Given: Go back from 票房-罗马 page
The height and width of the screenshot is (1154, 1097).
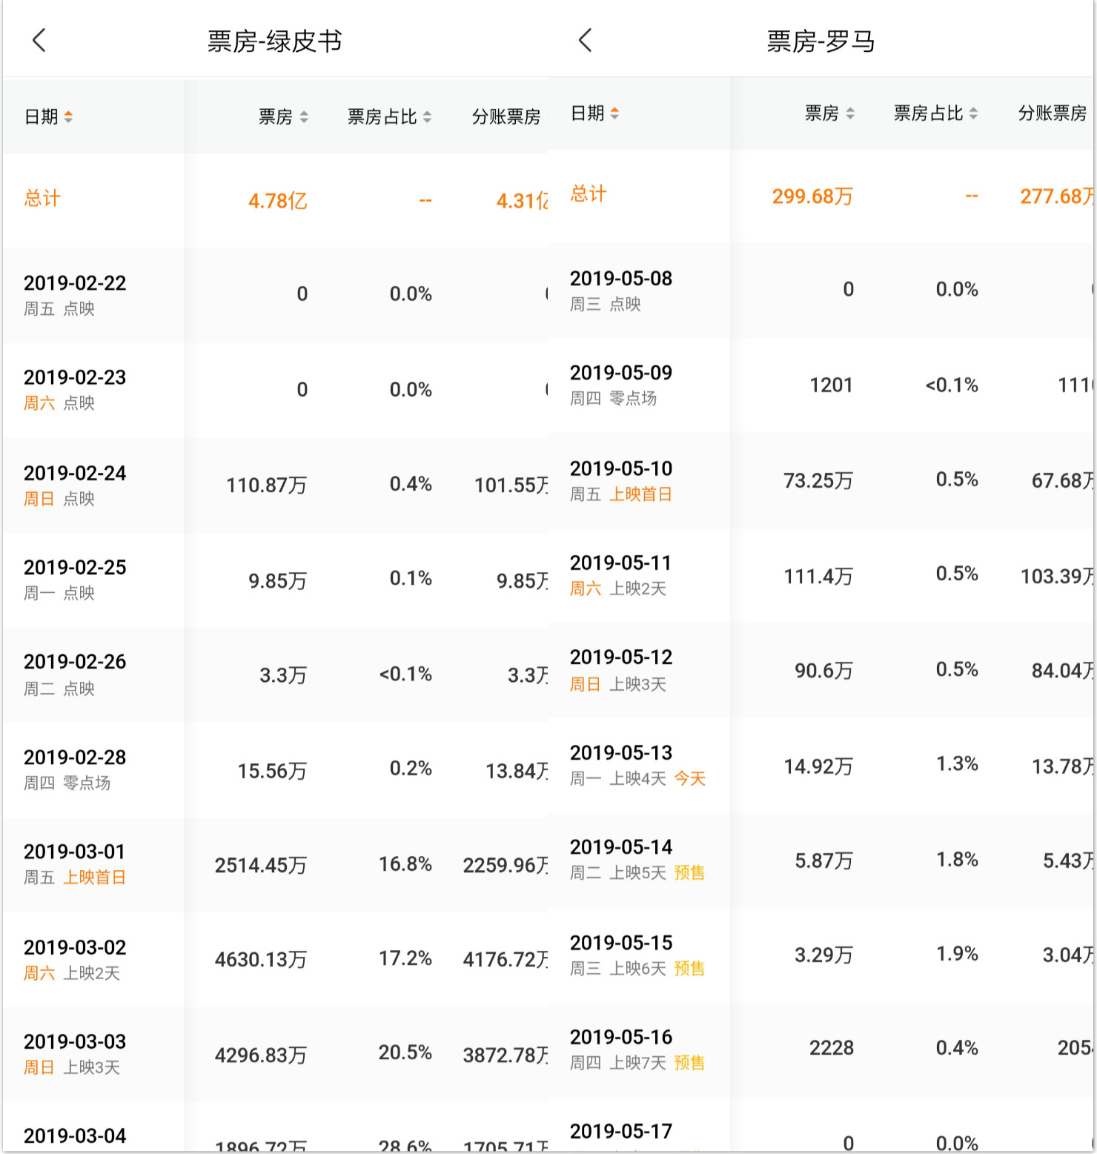Looking at the screenshot, I should pyautogui.click(x=586, y=40).
